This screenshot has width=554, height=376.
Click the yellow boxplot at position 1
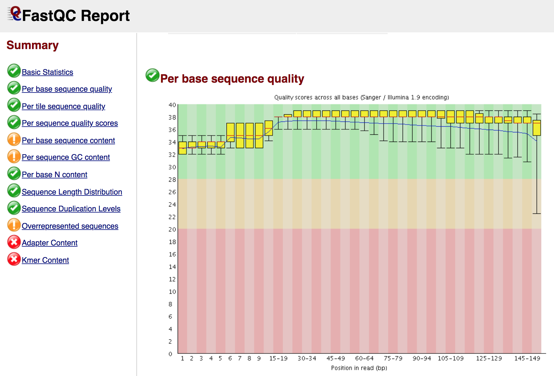click(x=182, y=148)
